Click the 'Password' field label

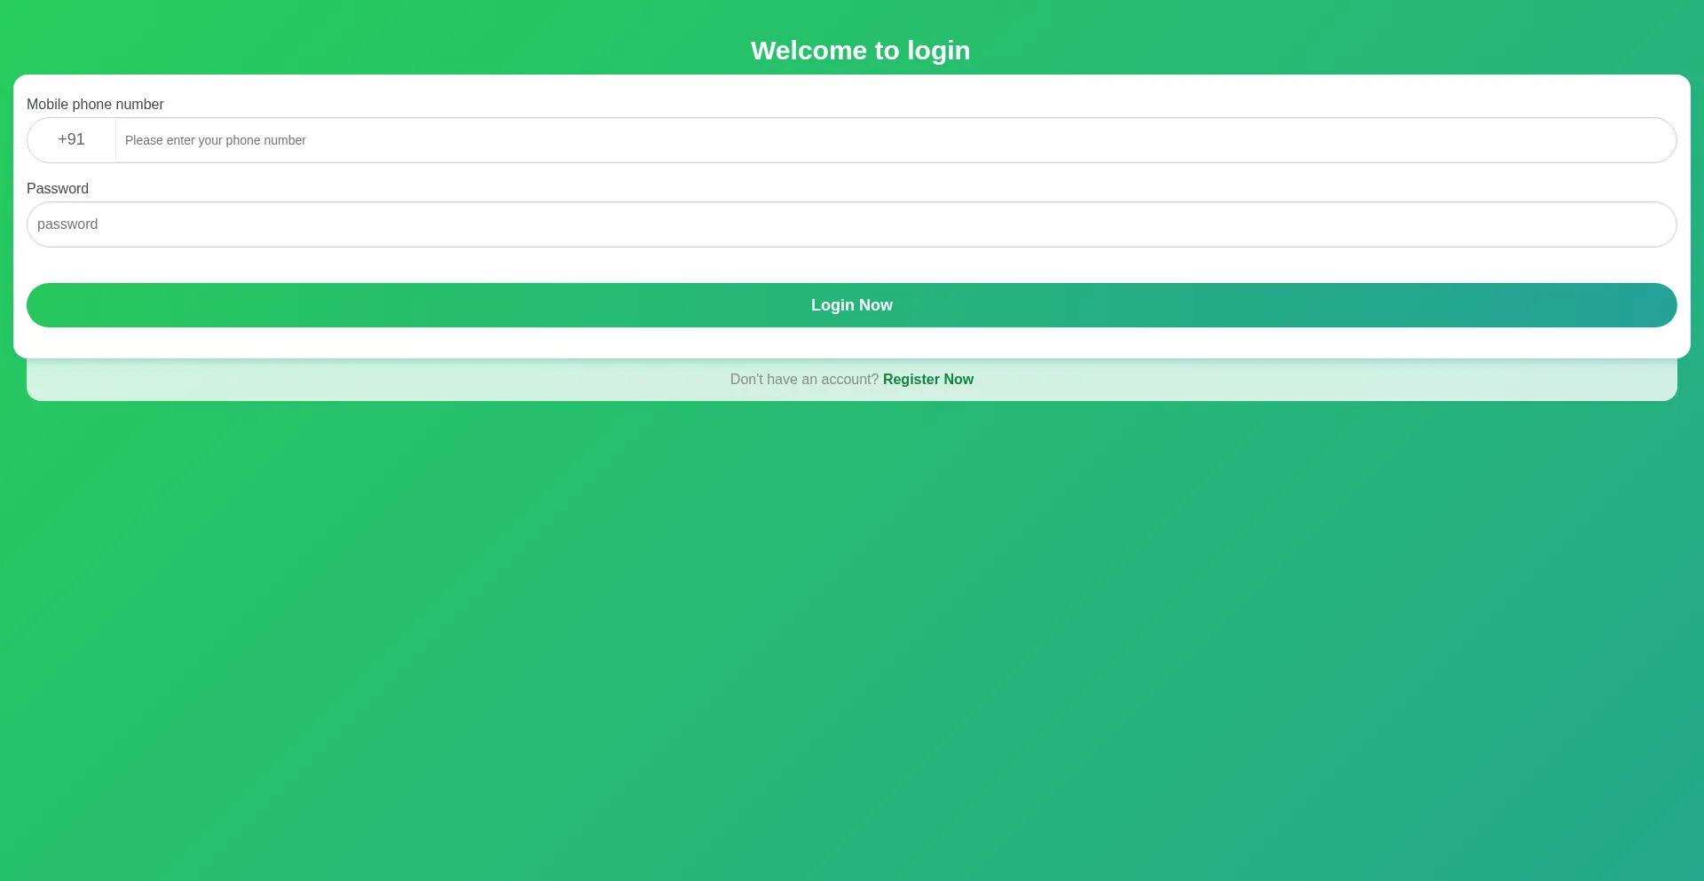coord(58,189)
